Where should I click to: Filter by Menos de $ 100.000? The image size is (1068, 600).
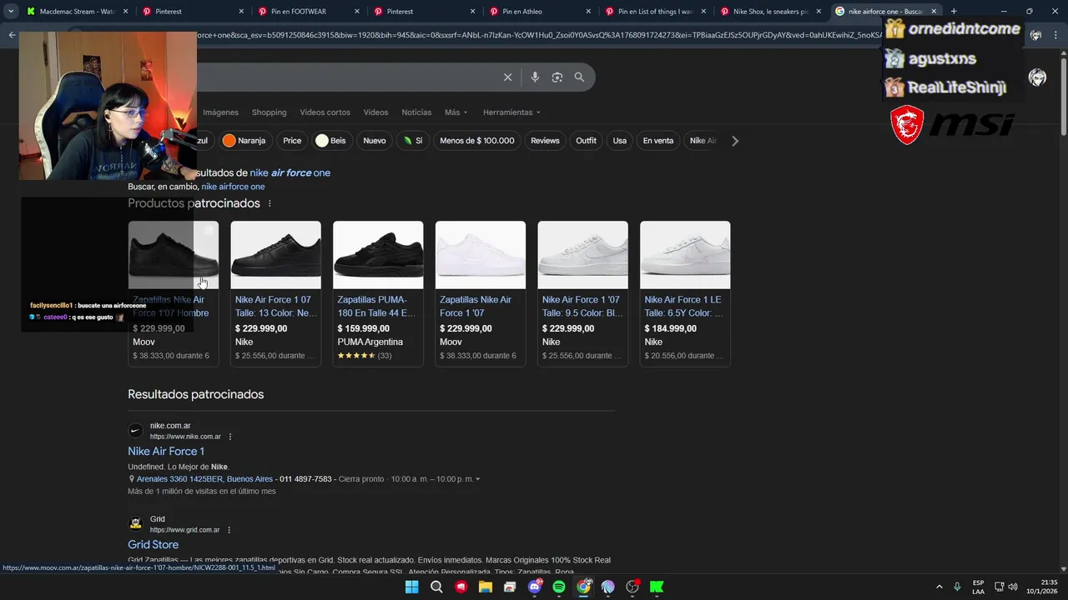pos(477,141)
